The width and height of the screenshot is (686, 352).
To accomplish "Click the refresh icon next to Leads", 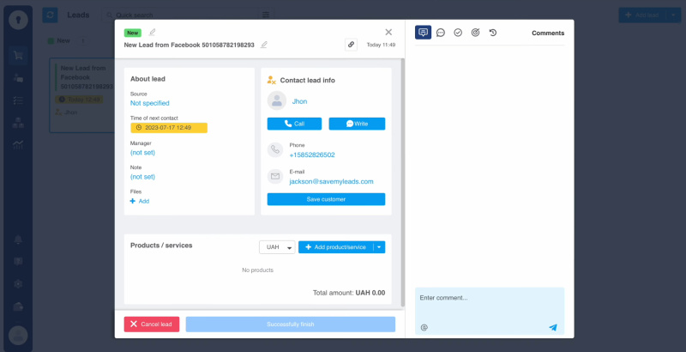I will tap(50, 15).
